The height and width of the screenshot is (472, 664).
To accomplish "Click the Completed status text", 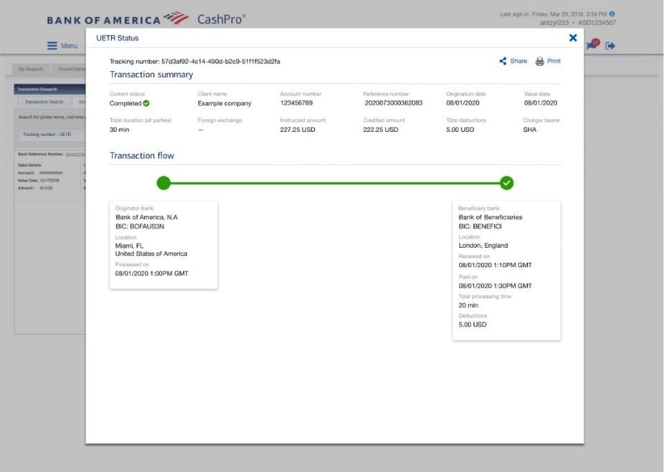I will tap(126, 104).
